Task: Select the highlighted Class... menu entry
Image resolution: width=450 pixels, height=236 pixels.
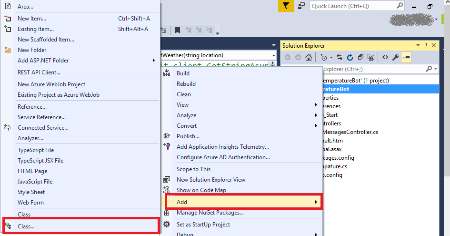Action: [x=26, y=226]
